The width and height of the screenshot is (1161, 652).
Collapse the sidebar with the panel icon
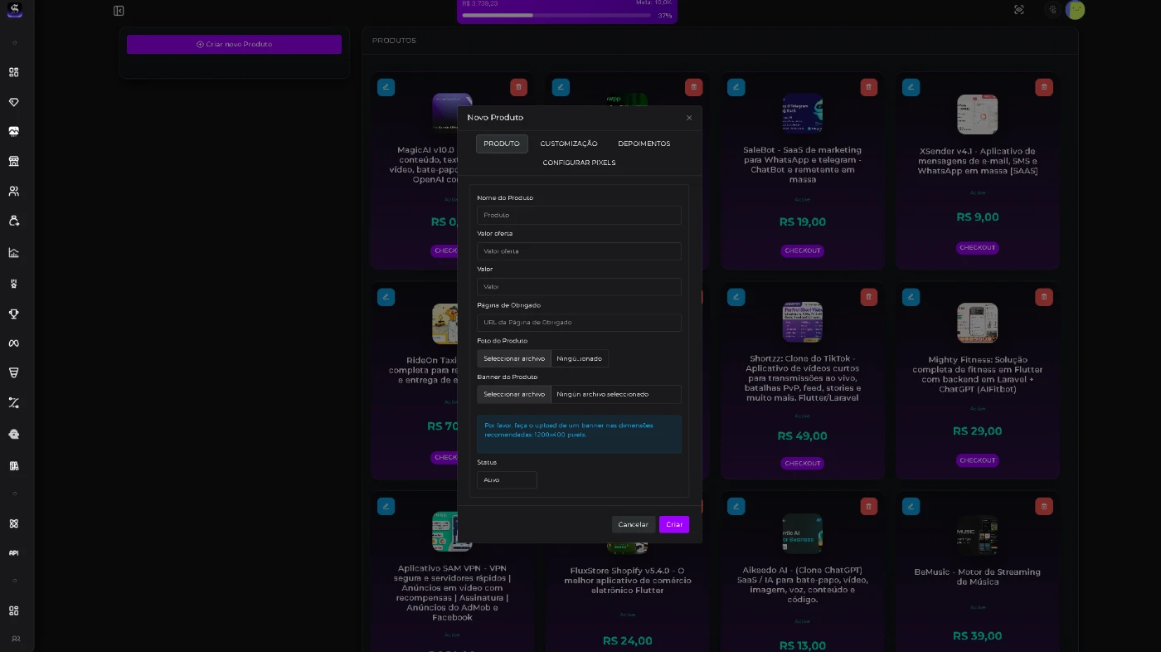(119, 11)
